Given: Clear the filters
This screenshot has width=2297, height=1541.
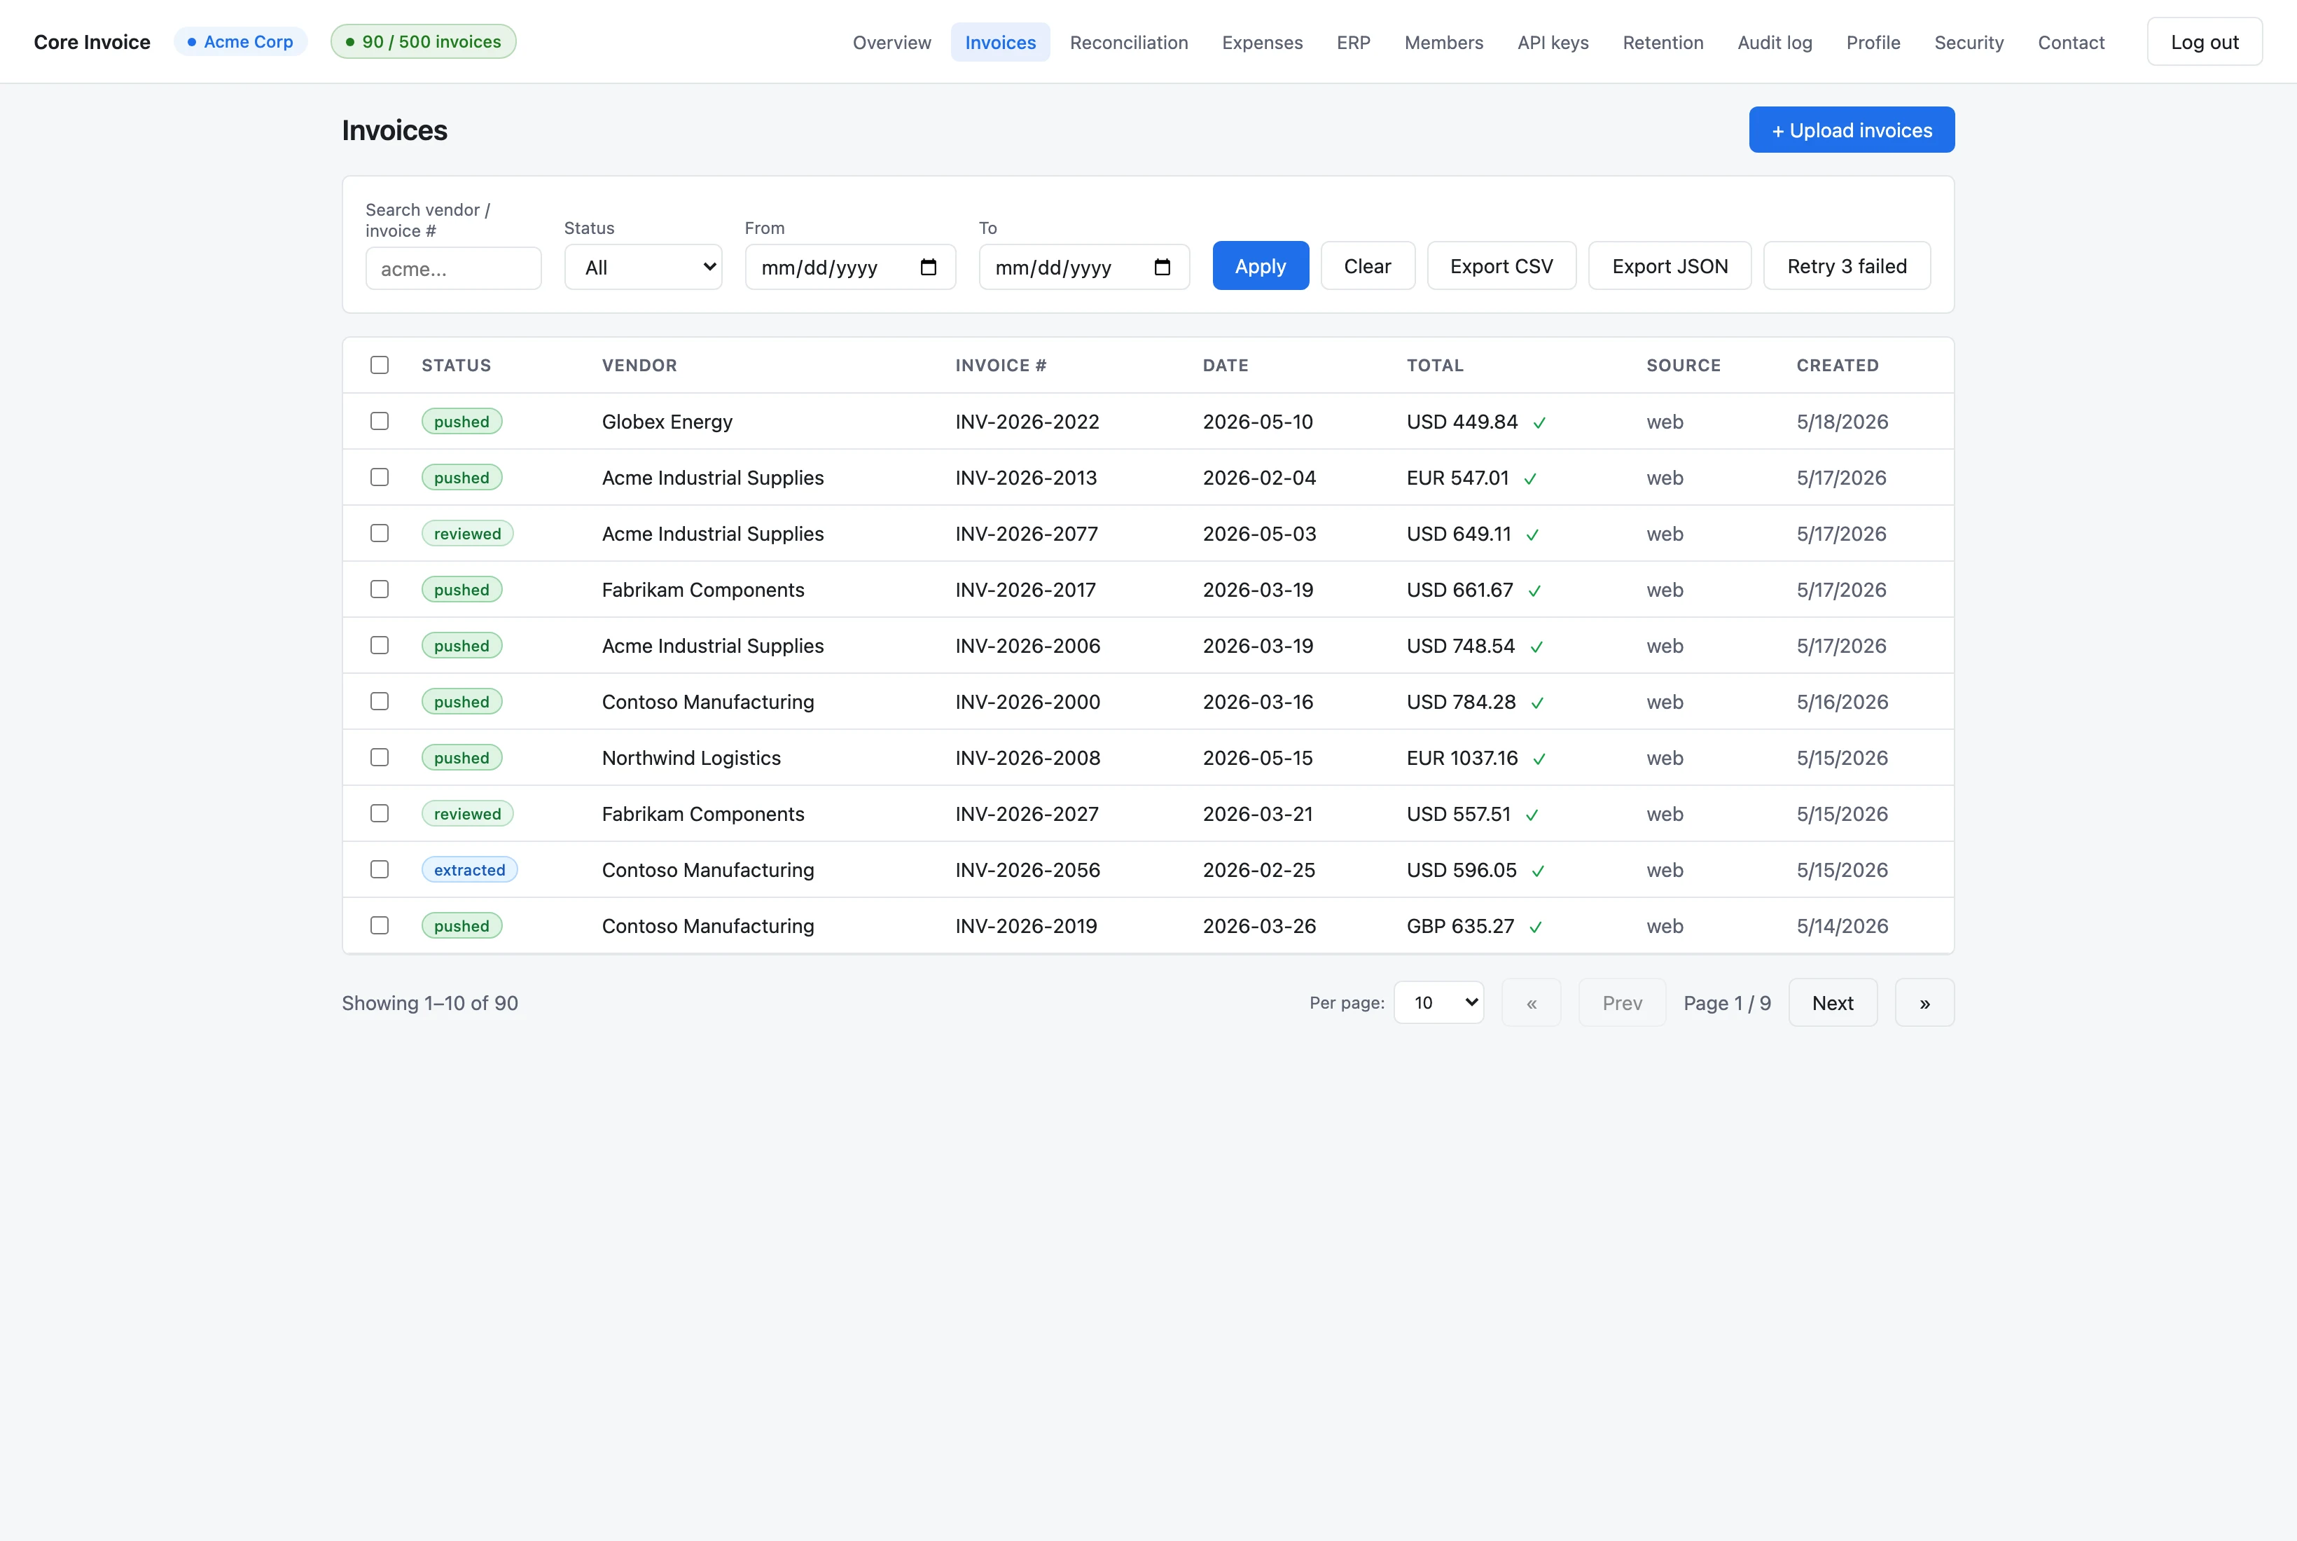Looking at the screenshot, I should pyautogui.click(x=1366, y=266).
